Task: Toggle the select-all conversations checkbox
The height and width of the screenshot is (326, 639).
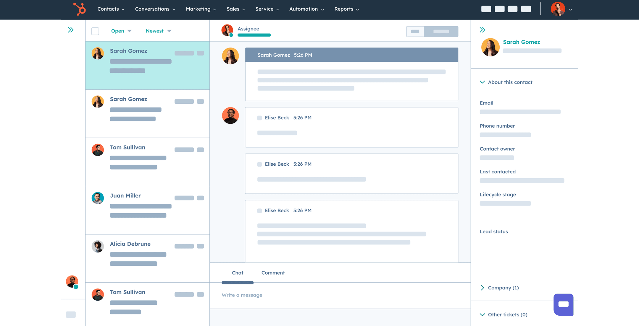Action: coord(95,31)
